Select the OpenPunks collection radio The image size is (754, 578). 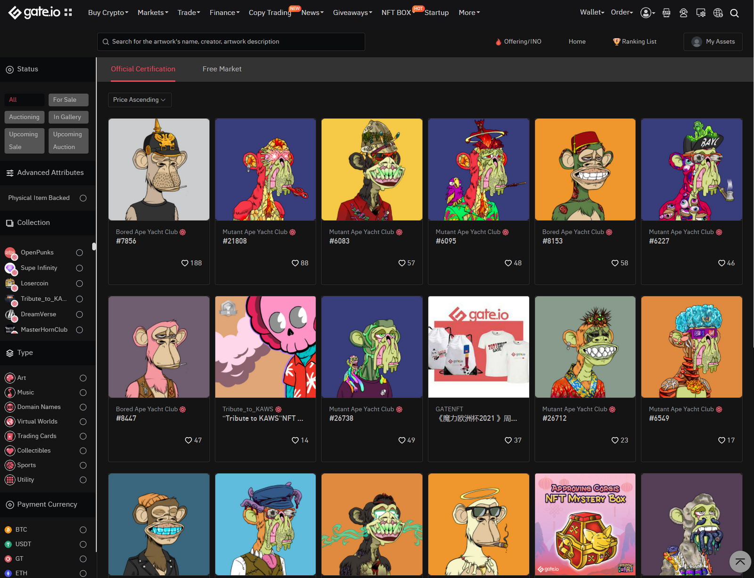click(79, 253)
